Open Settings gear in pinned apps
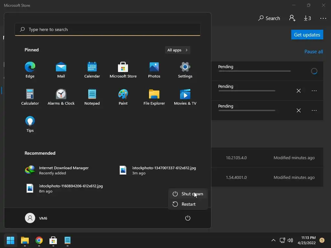Viewport: 331px width, 248px height. [x=185, y=70]
